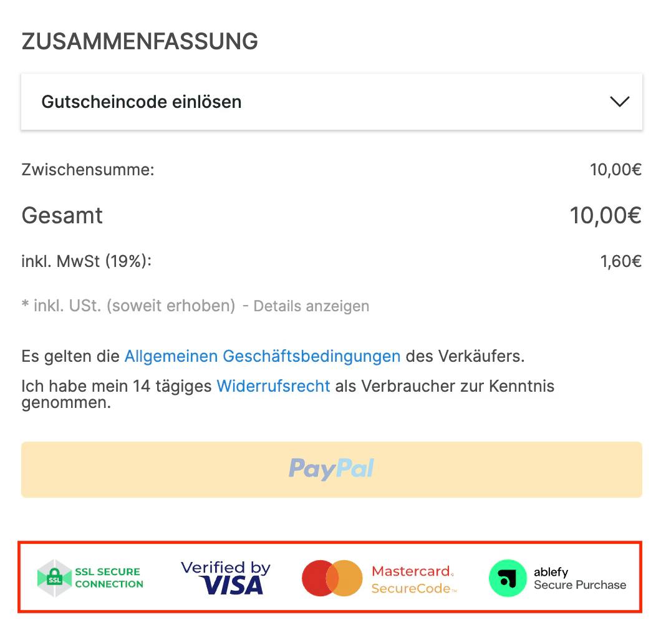Click the green ablefy logo icon
671x630 pixels.
click(508, 578)
